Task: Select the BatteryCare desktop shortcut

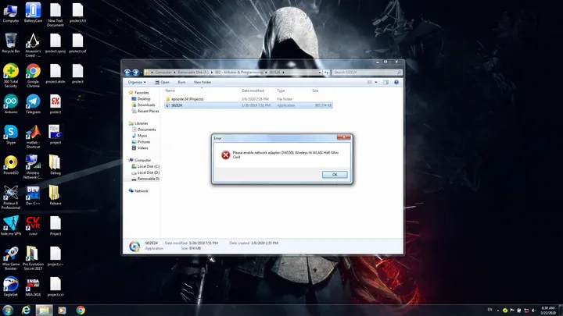Action: coord(33,13)
